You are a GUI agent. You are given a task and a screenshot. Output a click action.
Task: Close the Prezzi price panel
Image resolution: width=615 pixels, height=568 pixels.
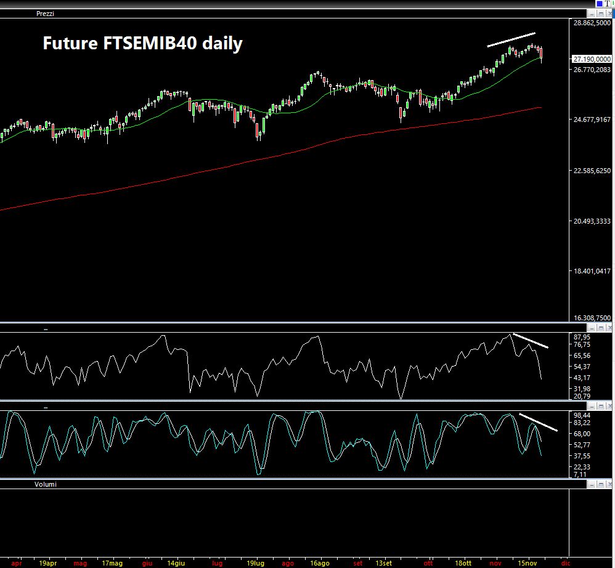(x=609, y=14)
